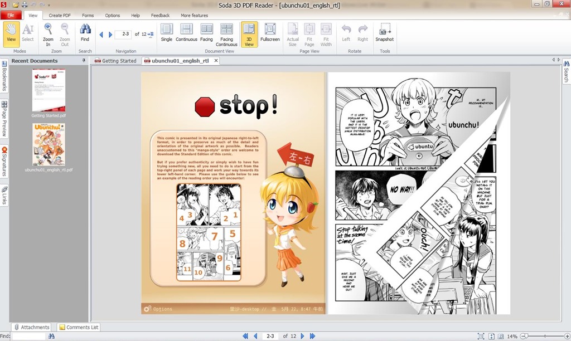The height and width of the screenshot is (341, 571).
Task: Open the Links side panel
Action: [4, 195]
